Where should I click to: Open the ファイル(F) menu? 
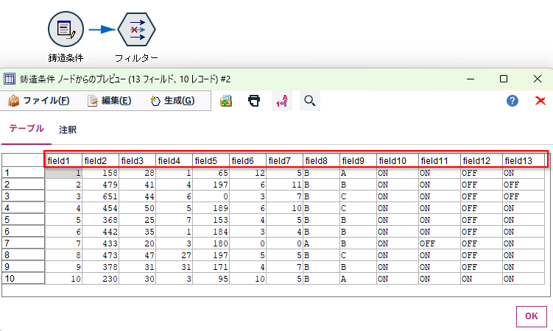(39, 101)
